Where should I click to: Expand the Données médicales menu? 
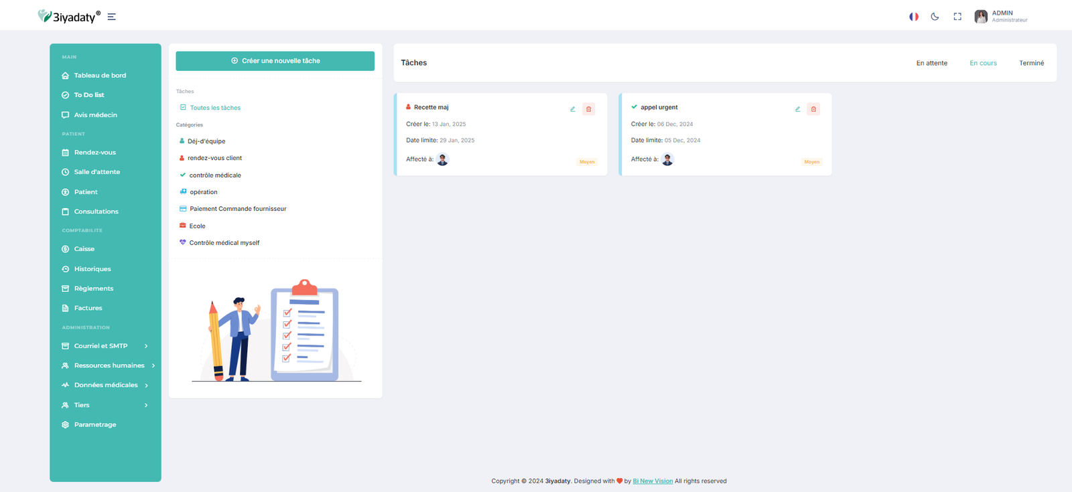(105, 385)
